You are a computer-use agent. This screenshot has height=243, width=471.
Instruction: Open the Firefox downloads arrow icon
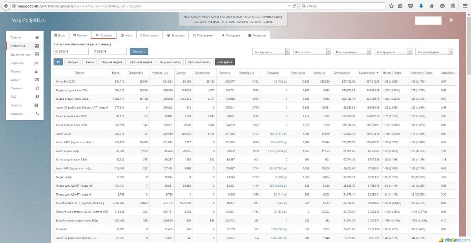[x=421, y=6]
